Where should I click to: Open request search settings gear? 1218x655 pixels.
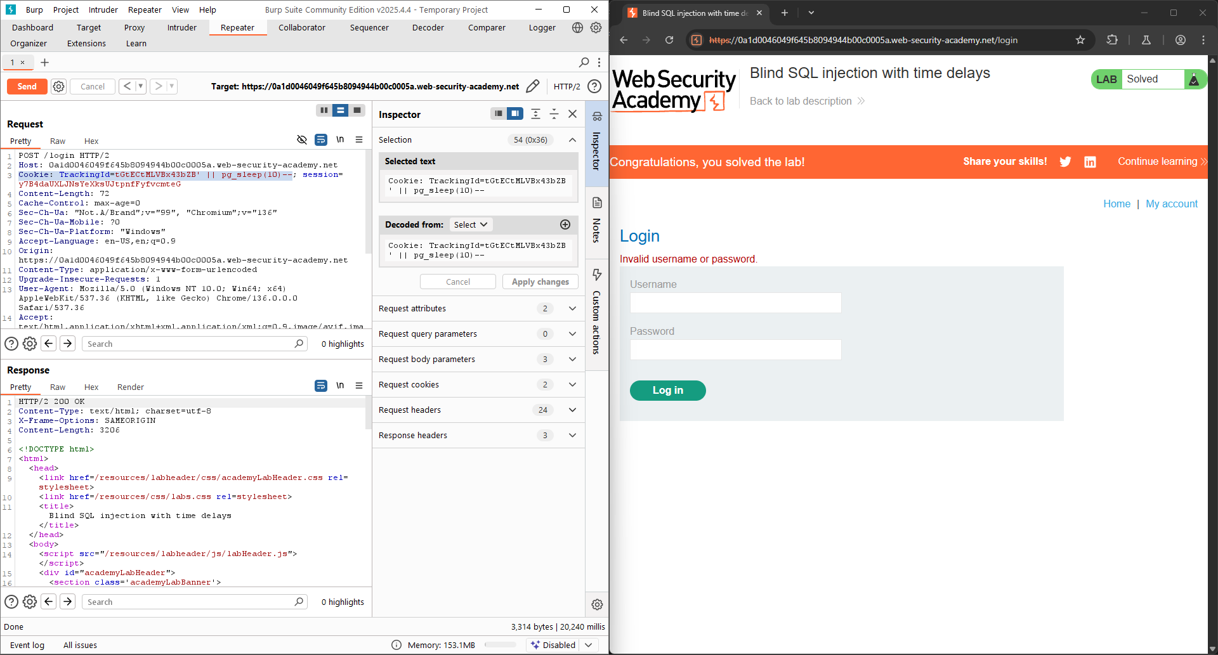pos(30,344)
